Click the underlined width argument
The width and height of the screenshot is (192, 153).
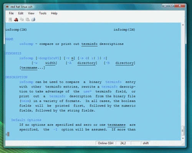point(50,63)
